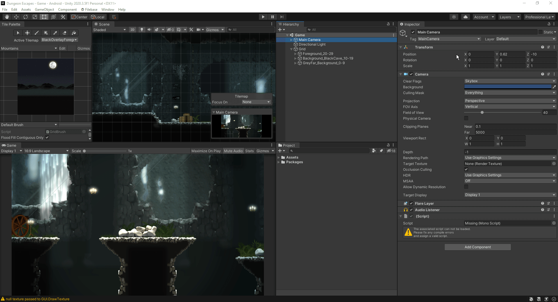Check Allow Dynamic Resolution

(x=466, y=187)
